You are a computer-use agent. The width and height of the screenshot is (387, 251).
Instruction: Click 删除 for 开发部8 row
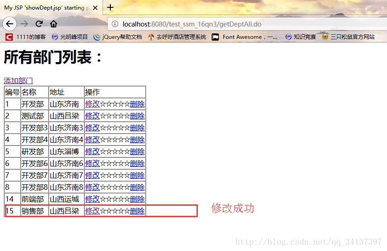137,187
